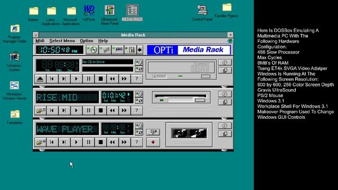
Task: Select the Minimized Window Viewer icon
Action: [x=14, y=91]
